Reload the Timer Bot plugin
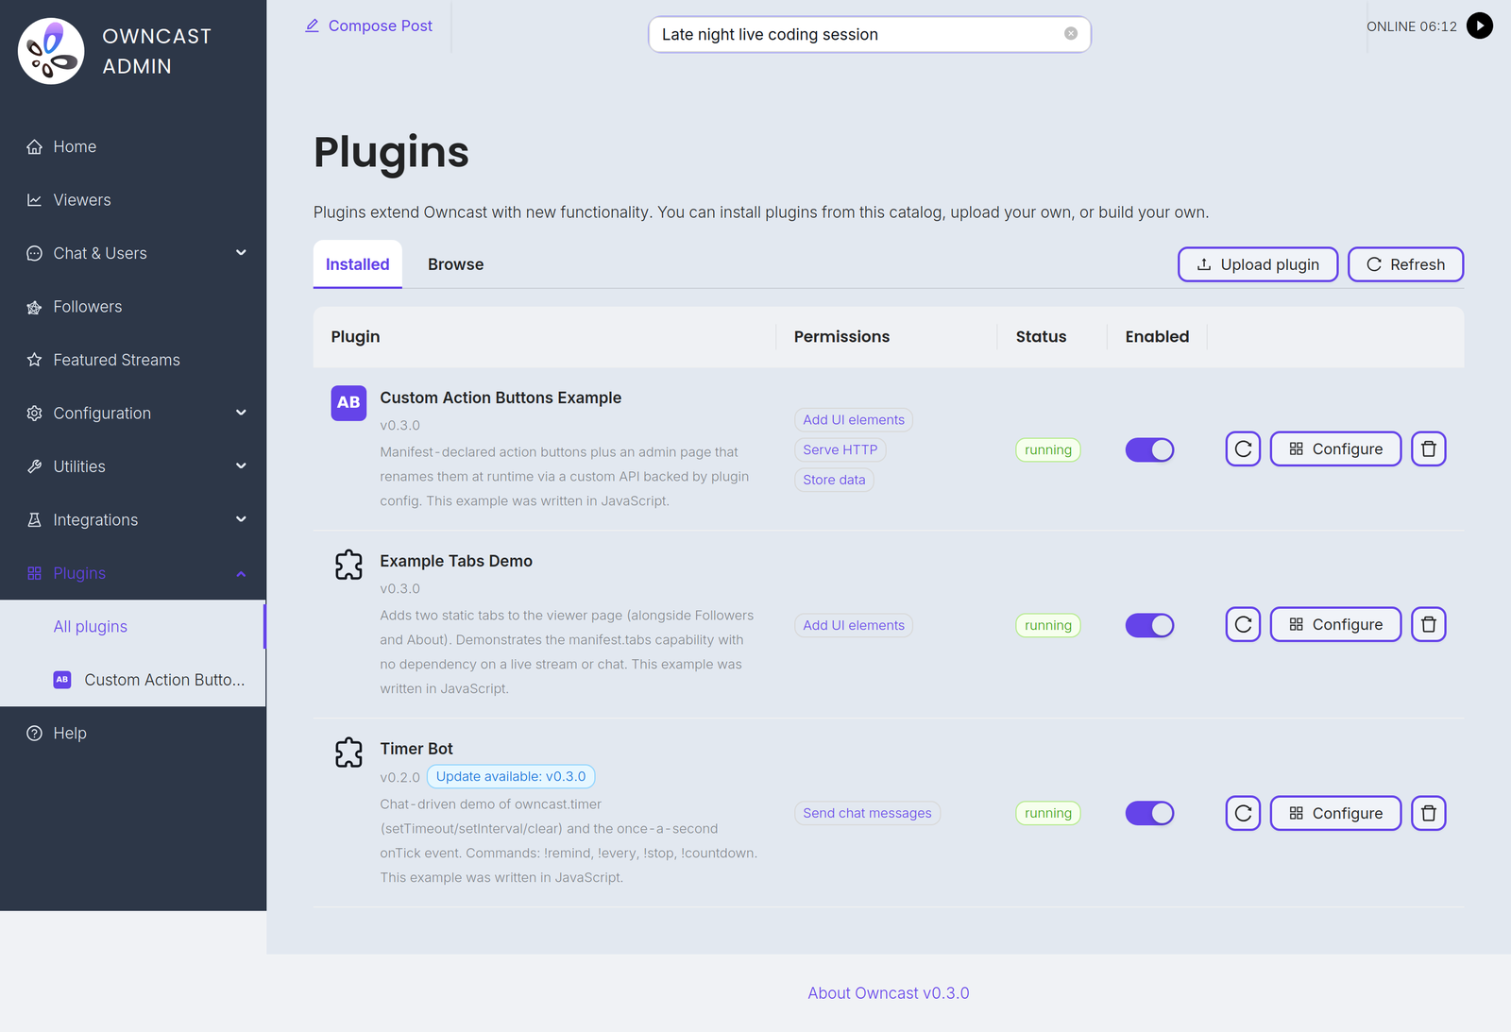The width and height of the screenshot is (1511, 1032). [x=1243, y=813]
